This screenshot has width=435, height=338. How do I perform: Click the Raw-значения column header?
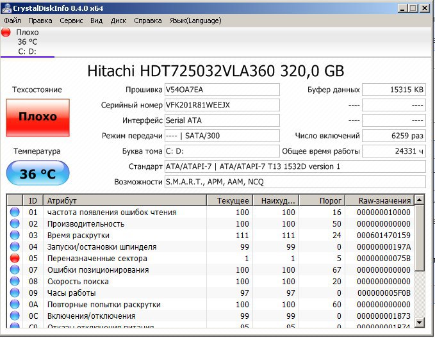379,200
